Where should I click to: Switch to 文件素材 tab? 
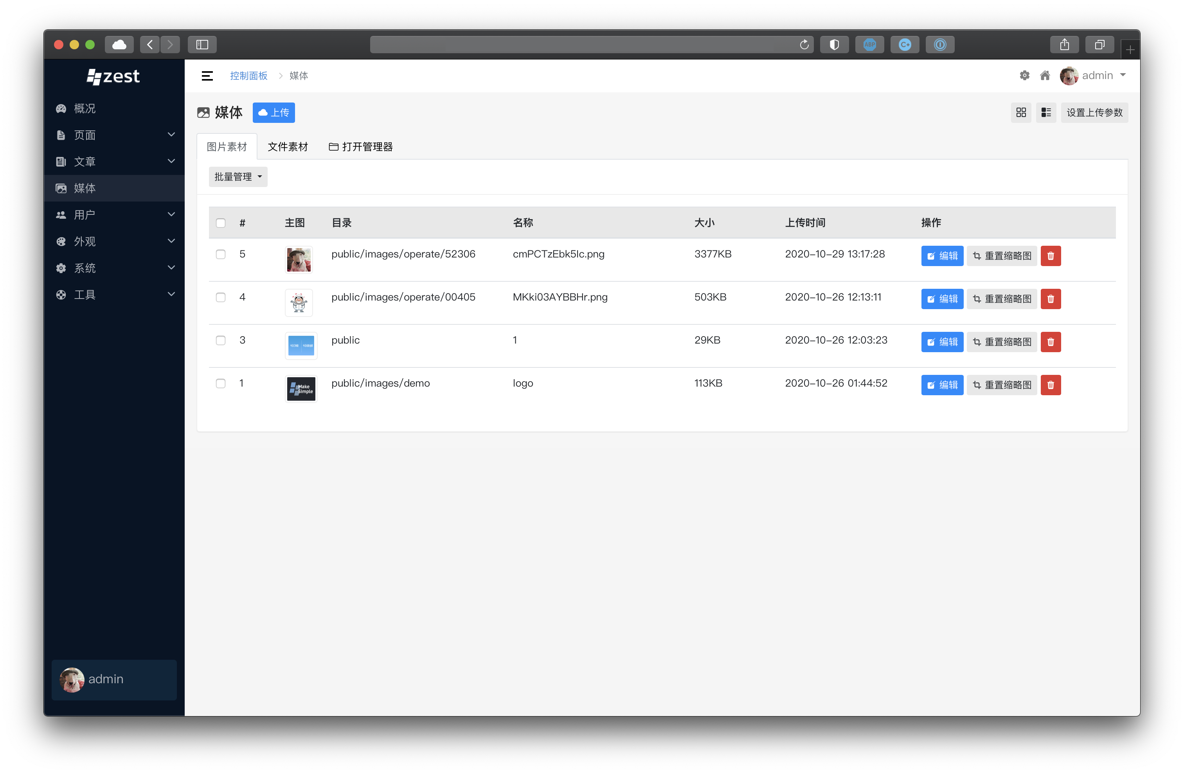pyautogui.click(x=288, y=147)
